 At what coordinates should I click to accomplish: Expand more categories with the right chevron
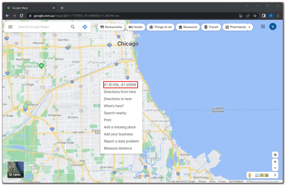pos(249,27)
